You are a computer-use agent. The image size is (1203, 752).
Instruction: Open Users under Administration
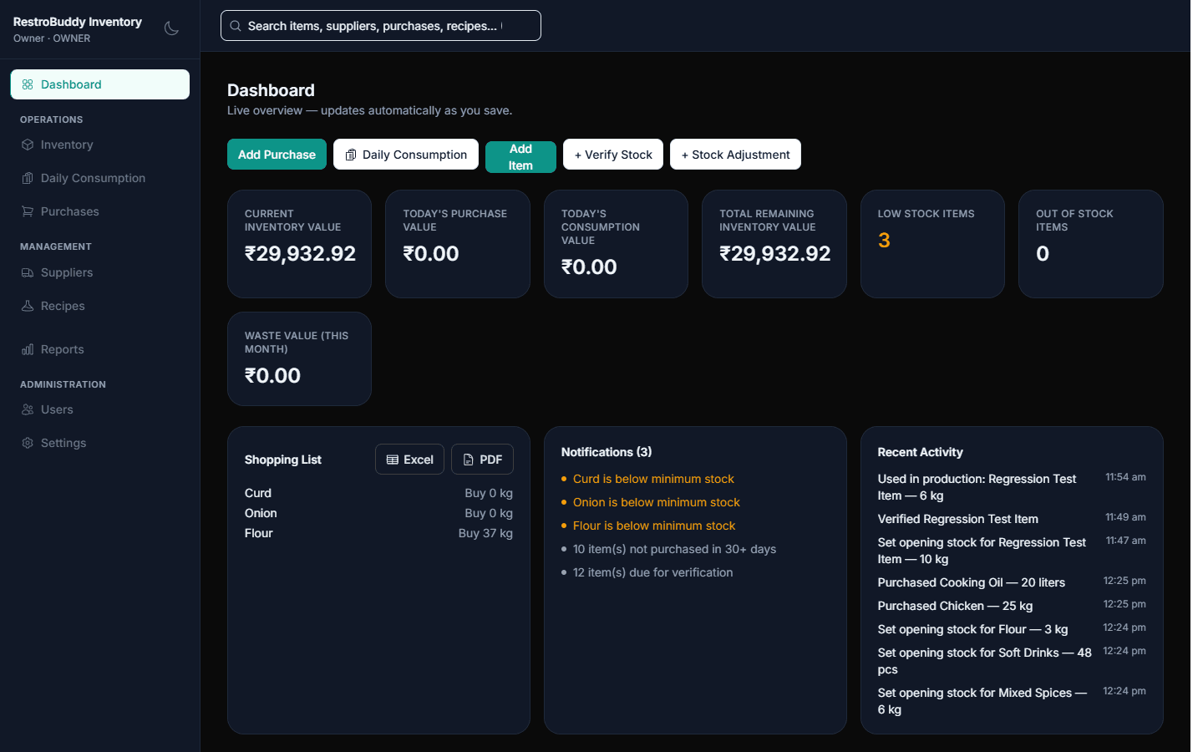point(100,409)
